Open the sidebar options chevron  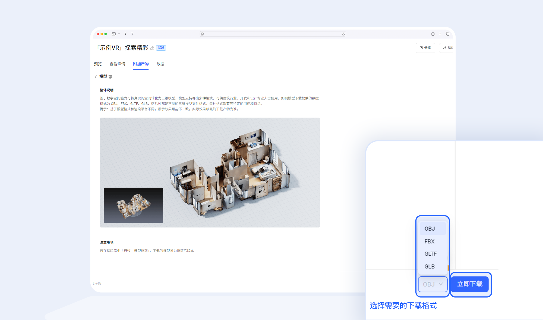point(119,34)
